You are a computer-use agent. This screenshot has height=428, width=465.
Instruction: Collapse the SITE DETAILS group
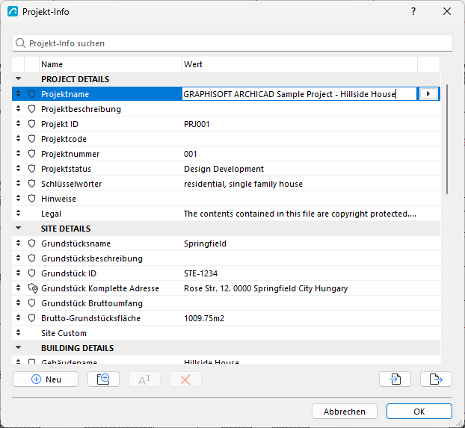[19, 229]
